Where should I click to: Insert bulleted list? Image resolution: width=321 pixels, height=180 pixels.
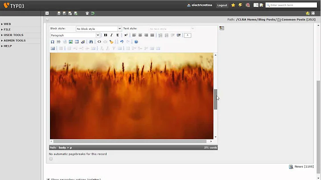coord(167,35)
